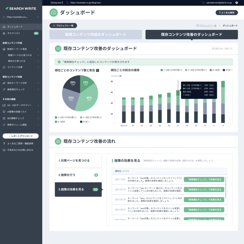Click the よくある質問 button at top right
The image size is (244, 244).
pos(227,13)
